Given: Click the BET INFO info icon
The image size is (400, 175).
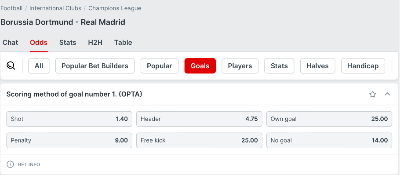Looking at the screenshot, I should tap(10, 164).
